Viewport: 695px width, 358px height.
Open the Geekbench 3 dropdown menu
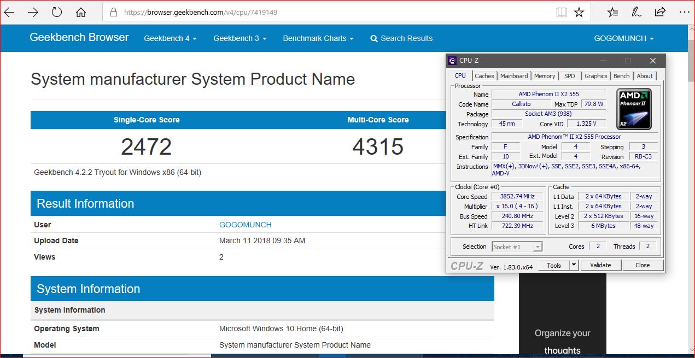(x=240, y=38)
